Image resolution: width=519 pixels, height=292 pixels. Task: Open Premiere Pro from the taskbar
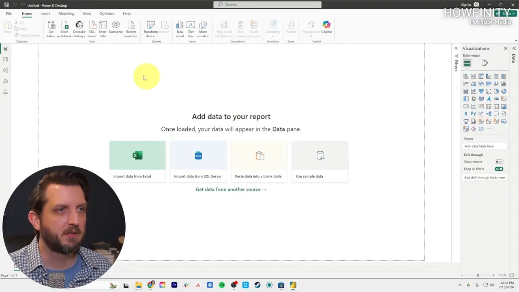pos(174,285)
